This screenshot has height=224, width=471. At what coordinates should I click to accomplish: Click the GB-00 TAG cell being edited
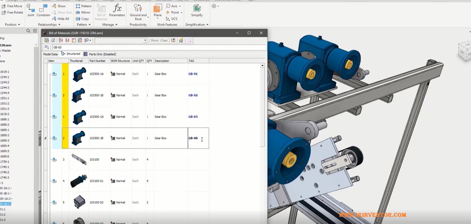[x=198, y=138]
